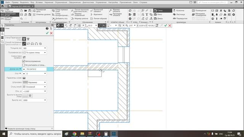This screenshot has height=137, width=244.
Task: Click Раскладка объекта tool
Action: click(x=116, y=14)
